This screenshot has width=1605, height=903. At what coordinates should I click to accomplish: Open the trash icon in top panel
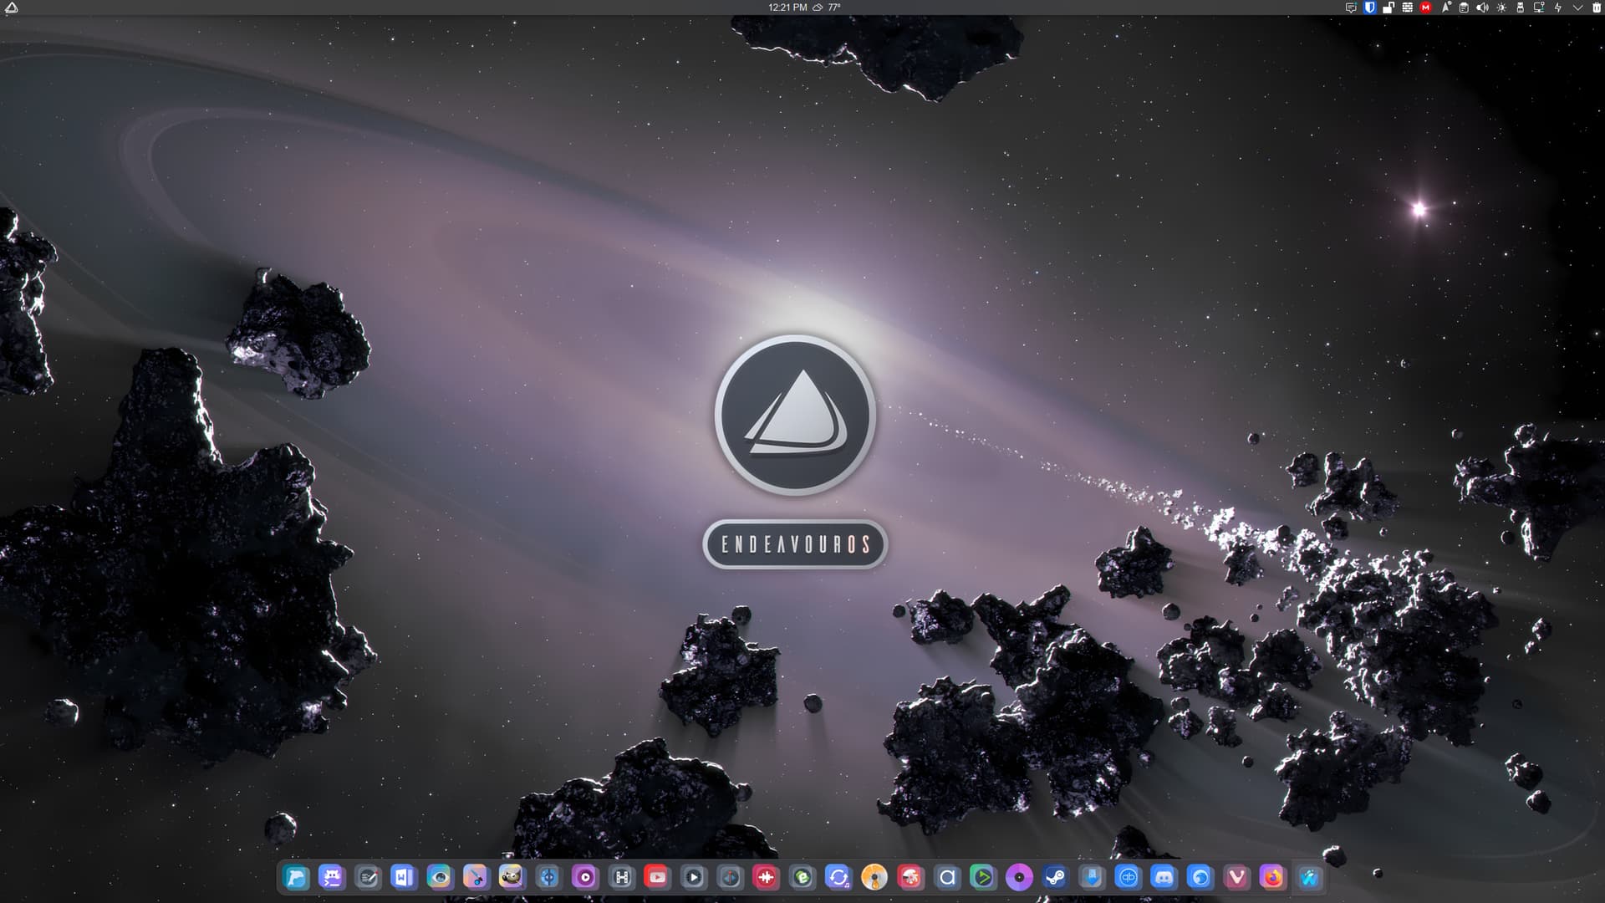(x=1597, y=8)
